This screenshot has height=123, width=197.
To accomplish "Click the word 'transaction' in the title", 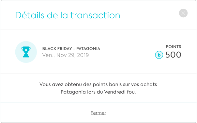I will (95, 15).
